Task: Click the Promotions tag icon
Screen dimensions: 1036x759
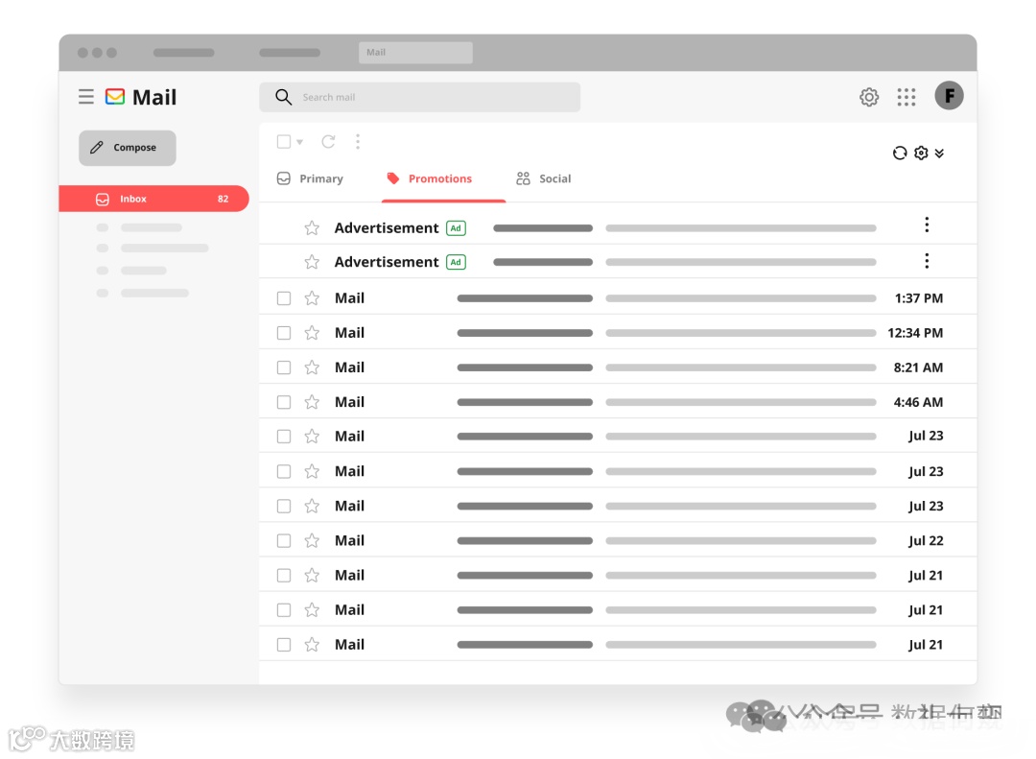Action: pos(393,178)
